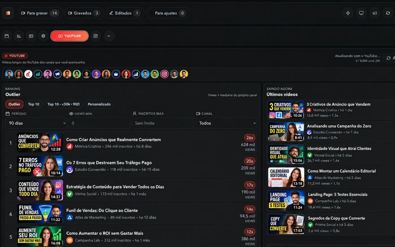The height and width of the screenshot is (247, 395).
Task: Click the megaphone icon in top bar
Action: click(375, 13)
